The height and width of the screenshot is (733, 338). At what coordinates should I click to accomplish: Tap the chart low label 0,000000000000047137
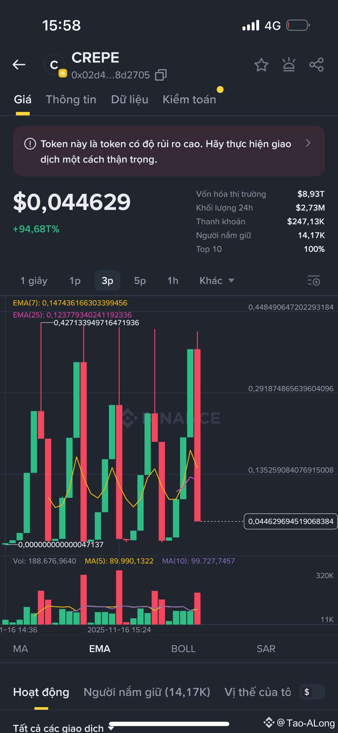(61, 544)
